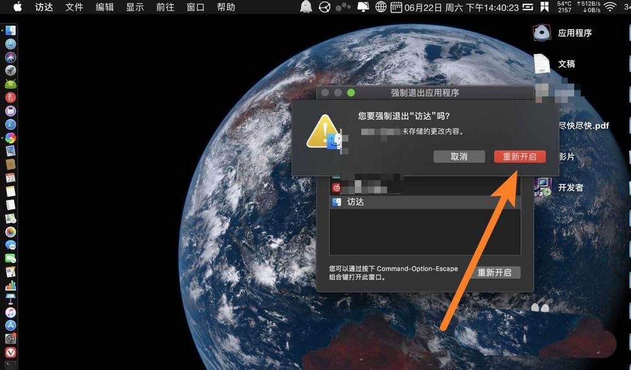Open the 编辑 menu
This screenshot has width=631, height=370.
click(x=104, y=7)
